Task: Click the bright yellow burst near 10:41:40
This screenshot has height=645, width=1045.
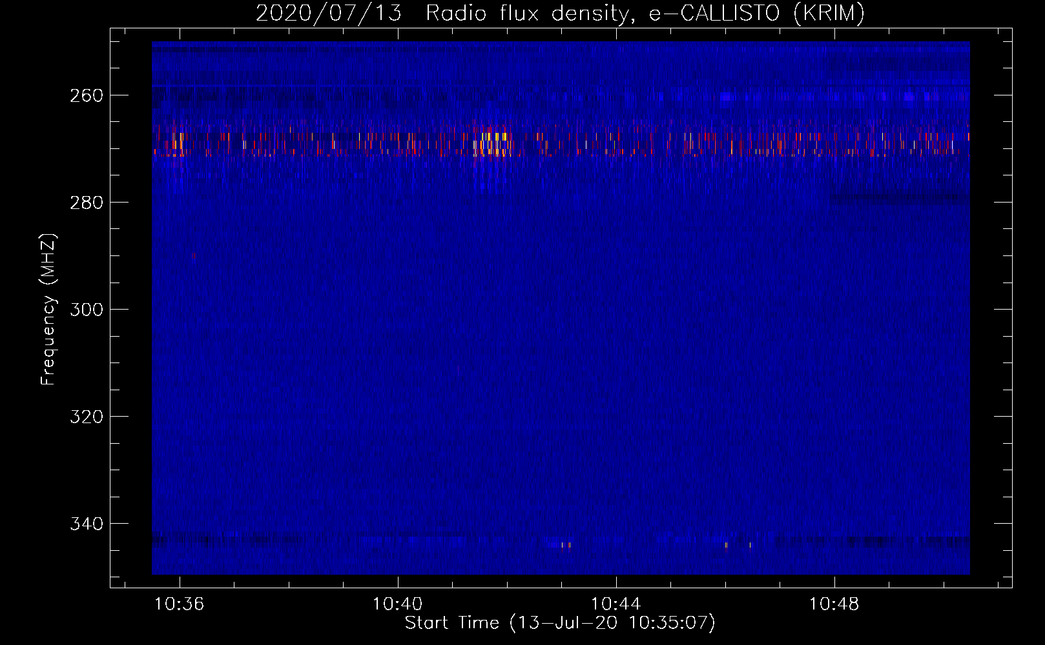Action: 492,144
